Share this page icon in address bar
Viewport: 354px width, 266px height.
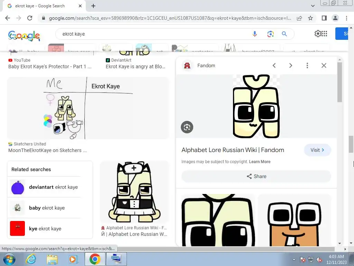click(299, 18)
